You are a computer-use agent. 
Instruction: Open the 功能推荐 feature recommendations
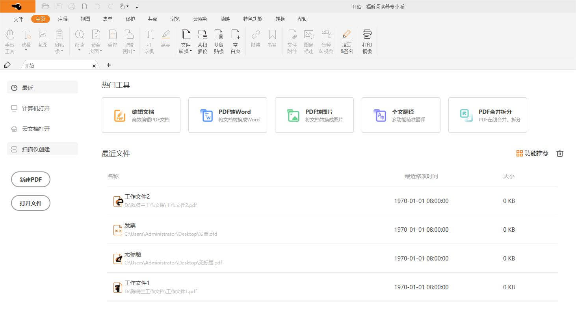pos(532,153)
